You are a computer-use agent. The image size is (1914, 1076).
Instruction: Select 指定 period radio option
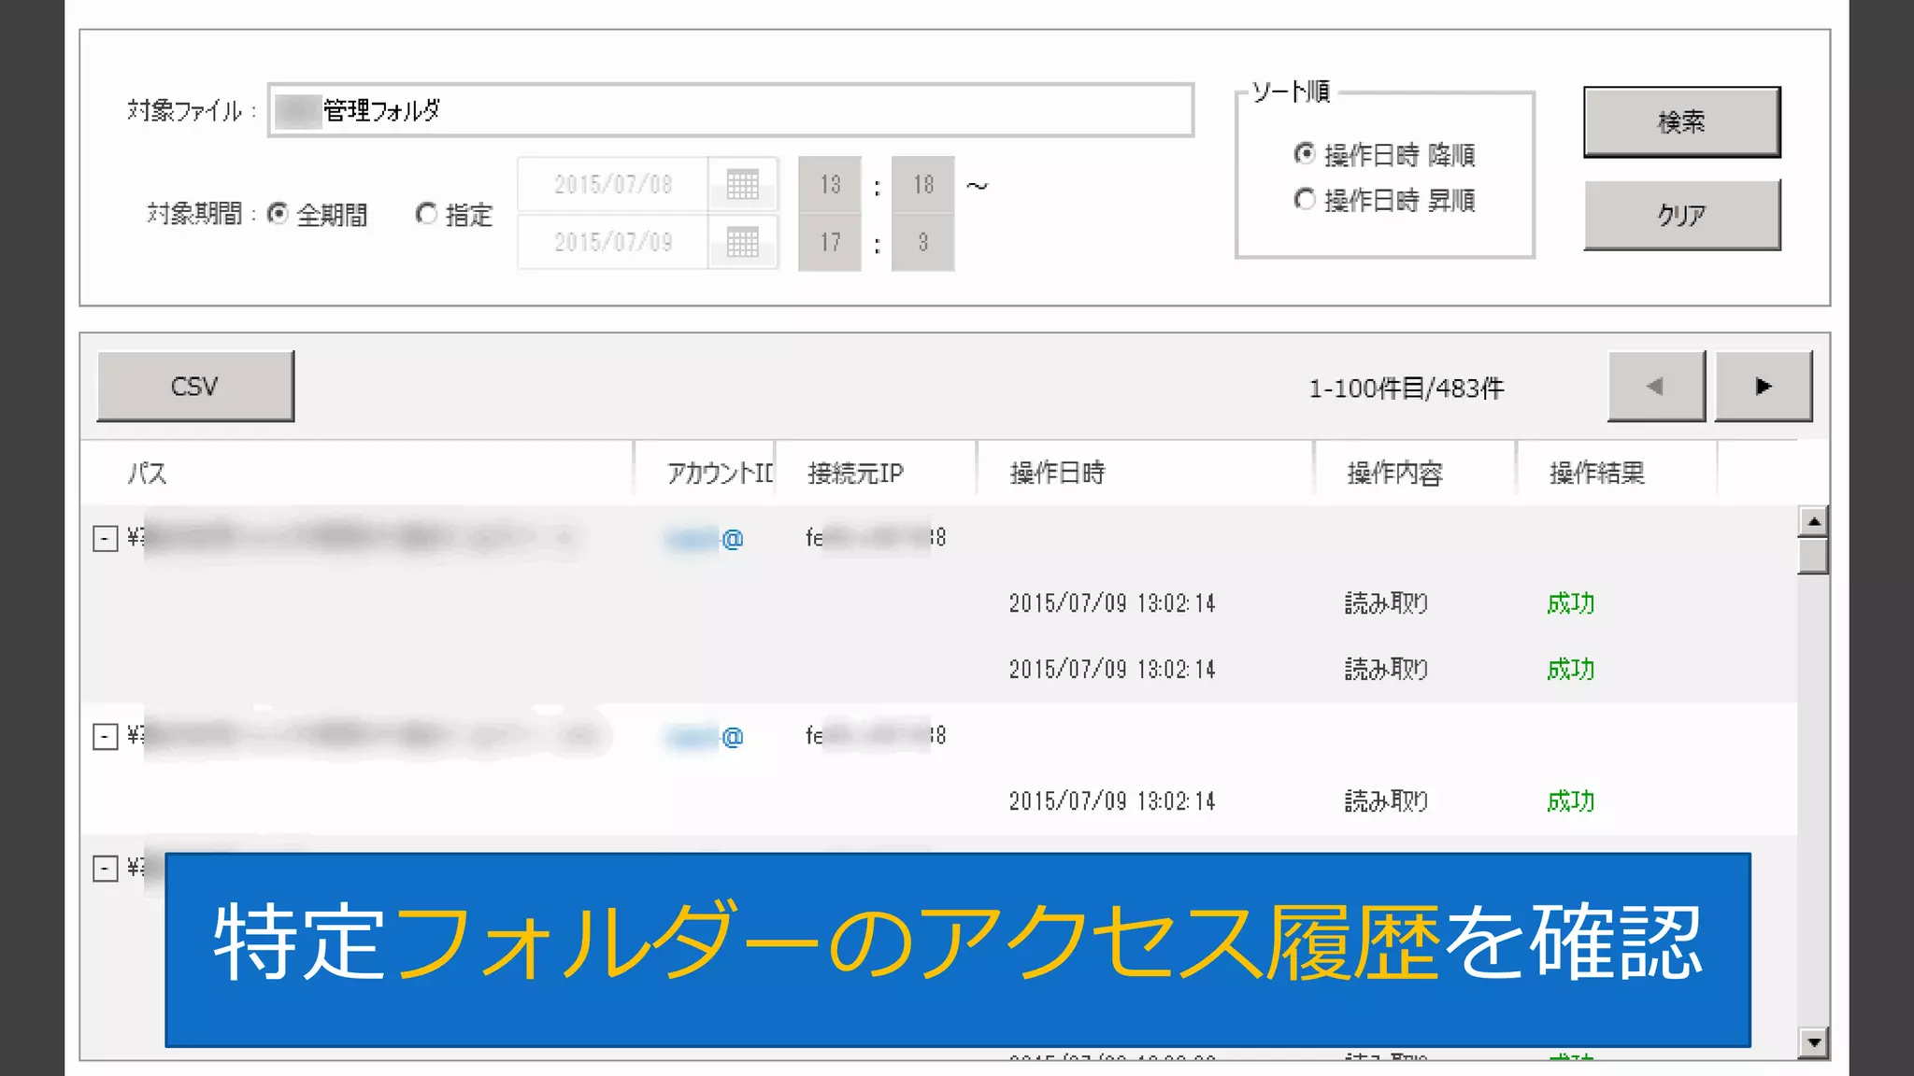pyautogui.click(x=427, y=214)
